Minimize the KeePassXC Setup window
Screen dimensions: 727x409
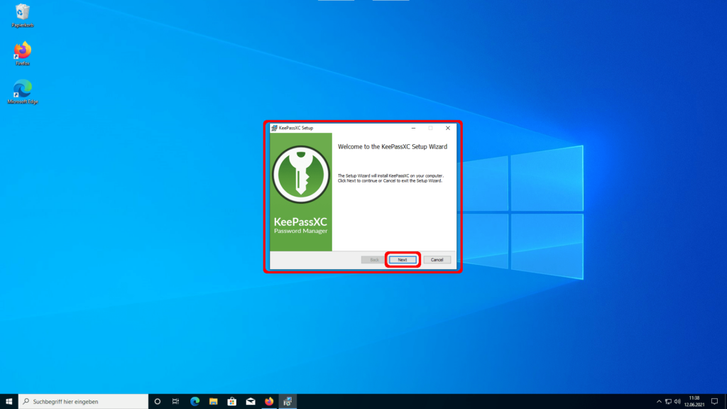(414, 128)
